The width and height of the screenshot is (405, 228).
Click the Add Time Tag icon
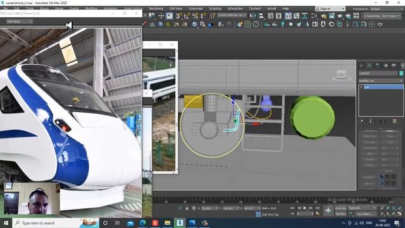(258, 214)
